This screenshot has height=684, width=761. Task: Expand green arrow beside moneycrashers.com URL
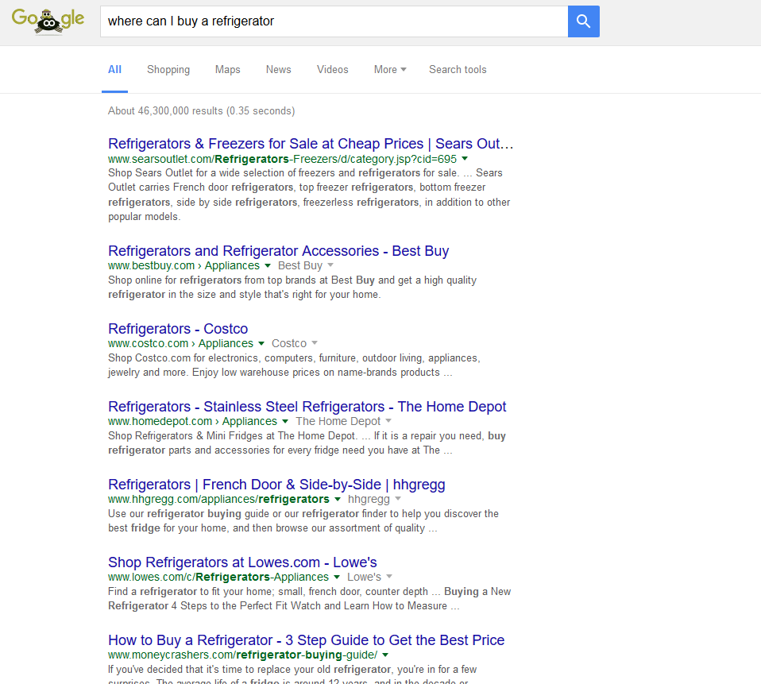tap(385, 655)
